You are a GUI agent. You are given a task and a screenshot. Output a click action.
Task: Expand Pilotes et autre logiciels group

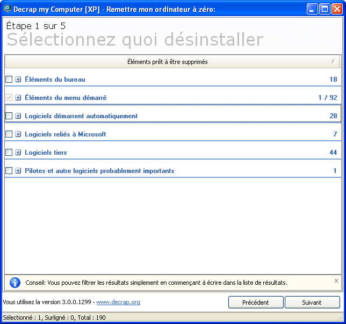[x=18, y=171]
